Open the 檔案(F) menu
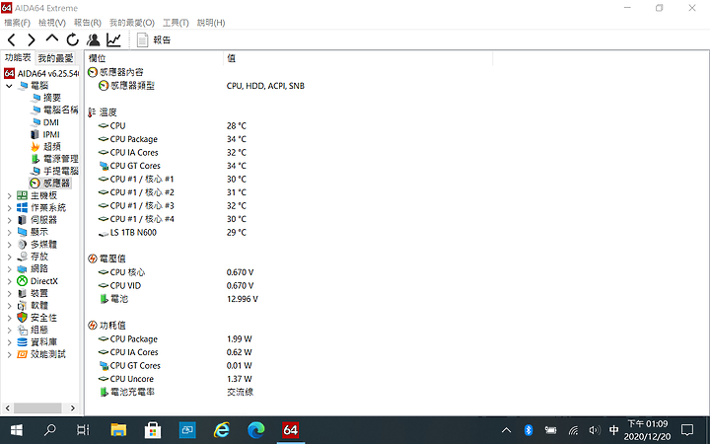710x444 pixels. (17, 22)
